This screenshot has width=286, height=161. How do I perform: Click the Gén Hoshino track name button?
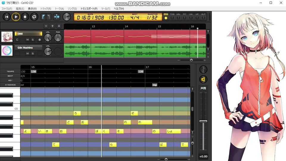29,48
